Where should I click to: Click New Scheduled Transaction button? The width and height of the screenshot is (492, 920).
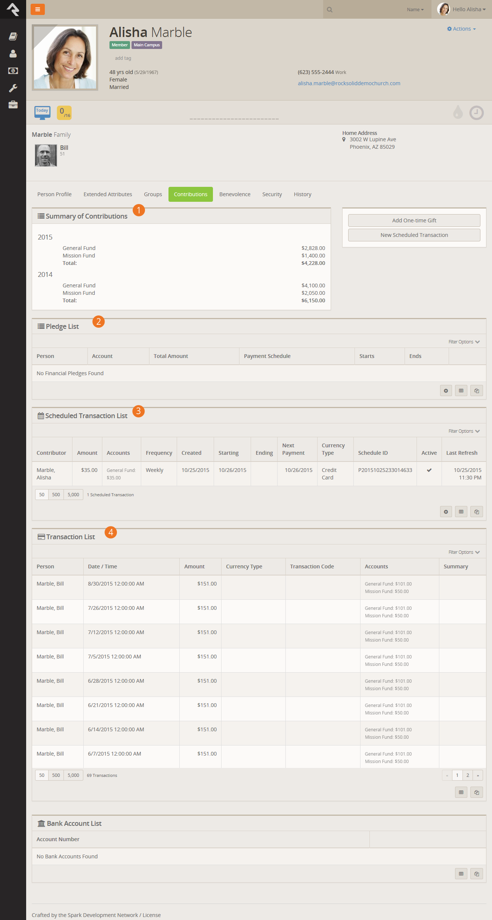pyautogui.click(x=414, y=235)
